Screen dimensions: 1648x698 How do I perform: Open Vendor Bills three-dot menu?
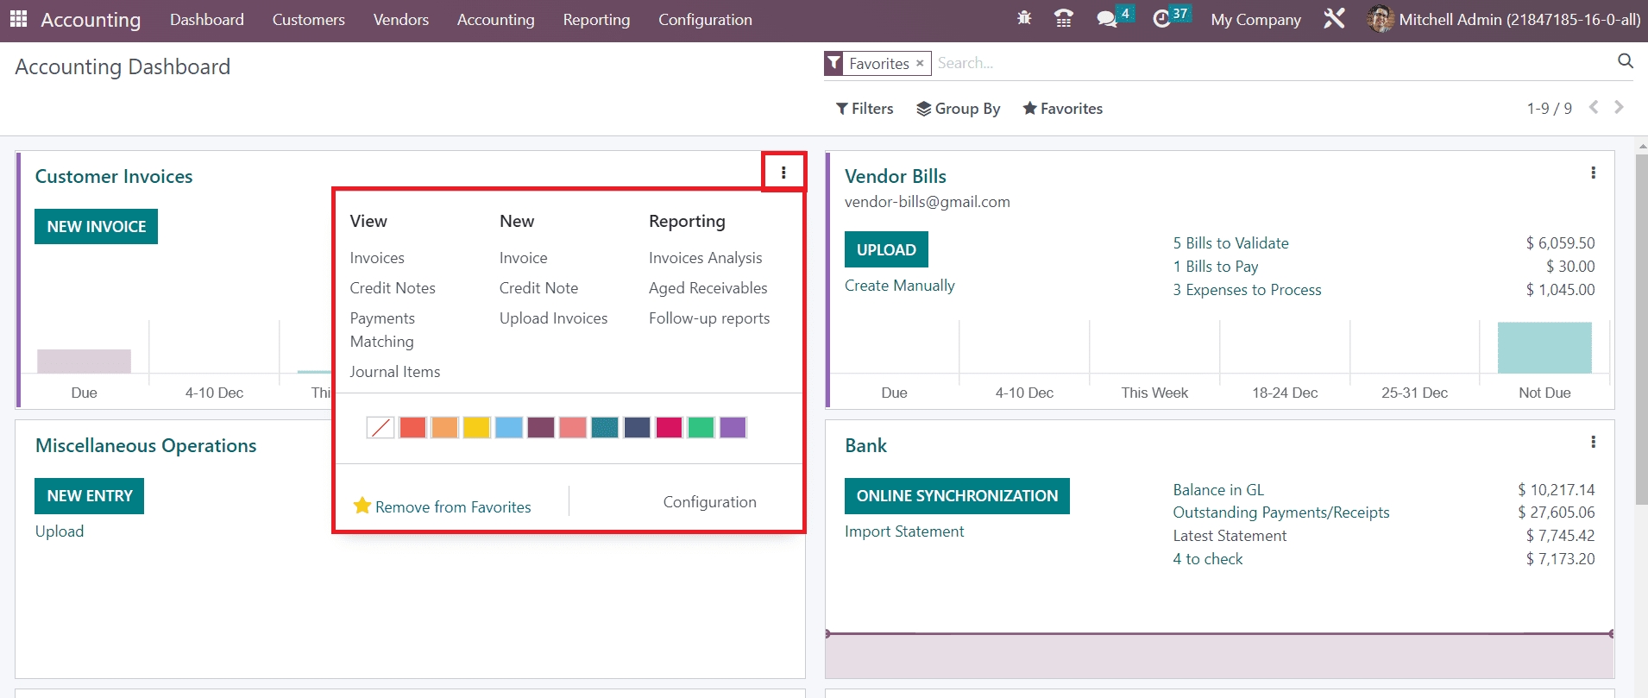pyautogui.click(x=1593, y=173)
